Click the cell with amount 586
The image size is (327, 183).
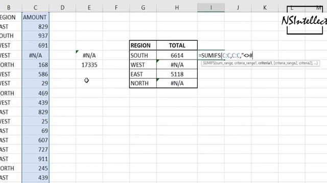[x=35, y=74]
